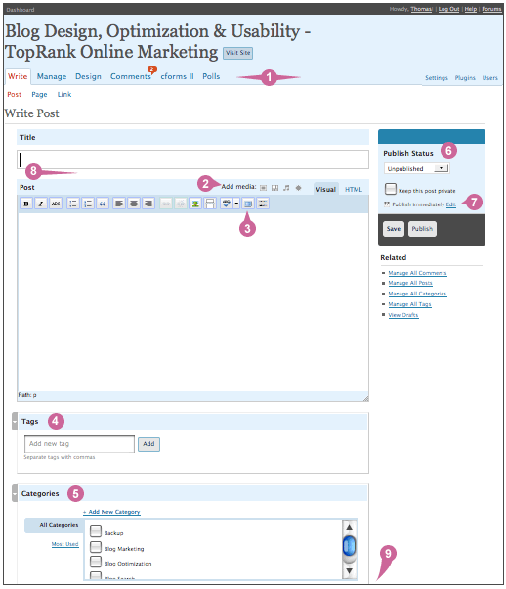506x589 pixels.
Task: Open Manage All Tags link
Action: tap(409, 304)
